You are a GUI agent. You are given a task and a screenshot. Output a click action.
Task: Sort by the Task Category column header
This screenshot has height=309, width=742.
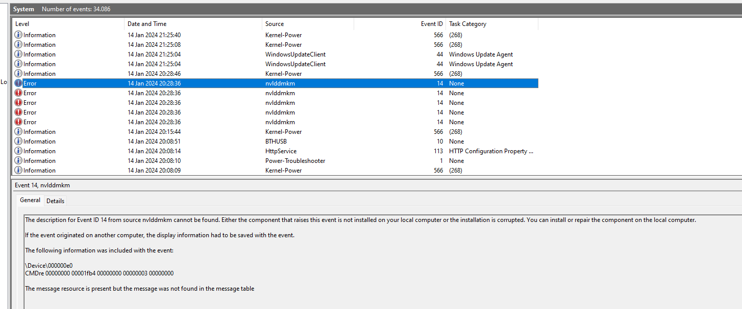(x=492, y=24)
